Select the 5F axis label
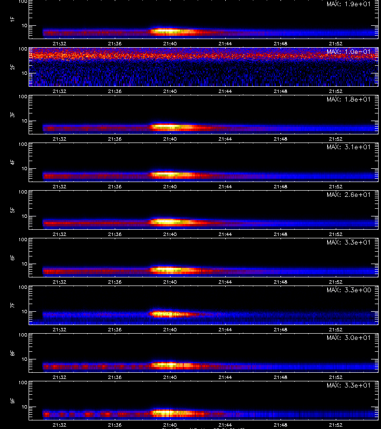The width and height of the screenshot is (381, 429). [x=12, y=210]
